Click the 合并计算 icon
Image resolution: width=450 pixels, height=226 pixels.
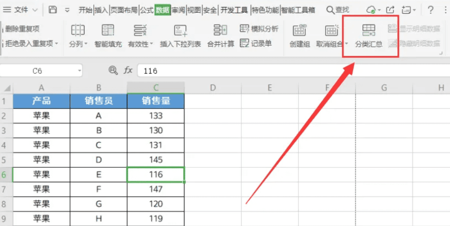coord(221,30)
